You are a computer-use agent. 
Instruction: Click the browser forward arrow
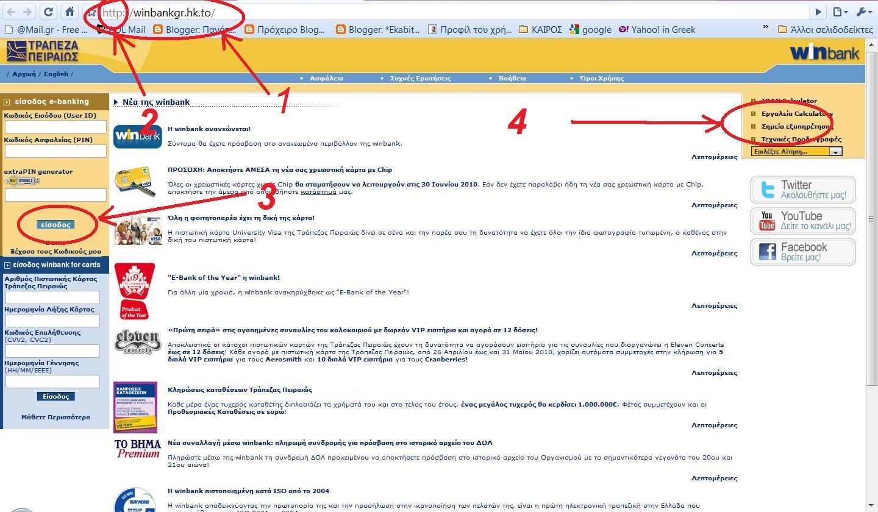[x=27, y=12]
